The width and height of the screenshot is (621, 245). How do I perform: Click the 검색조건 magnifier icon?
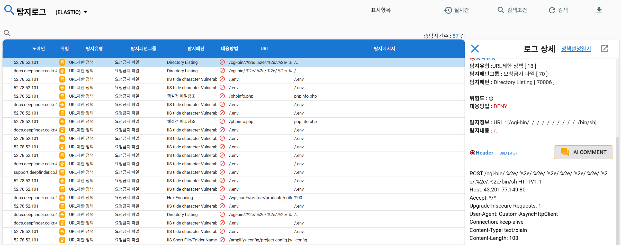[501, 10]
